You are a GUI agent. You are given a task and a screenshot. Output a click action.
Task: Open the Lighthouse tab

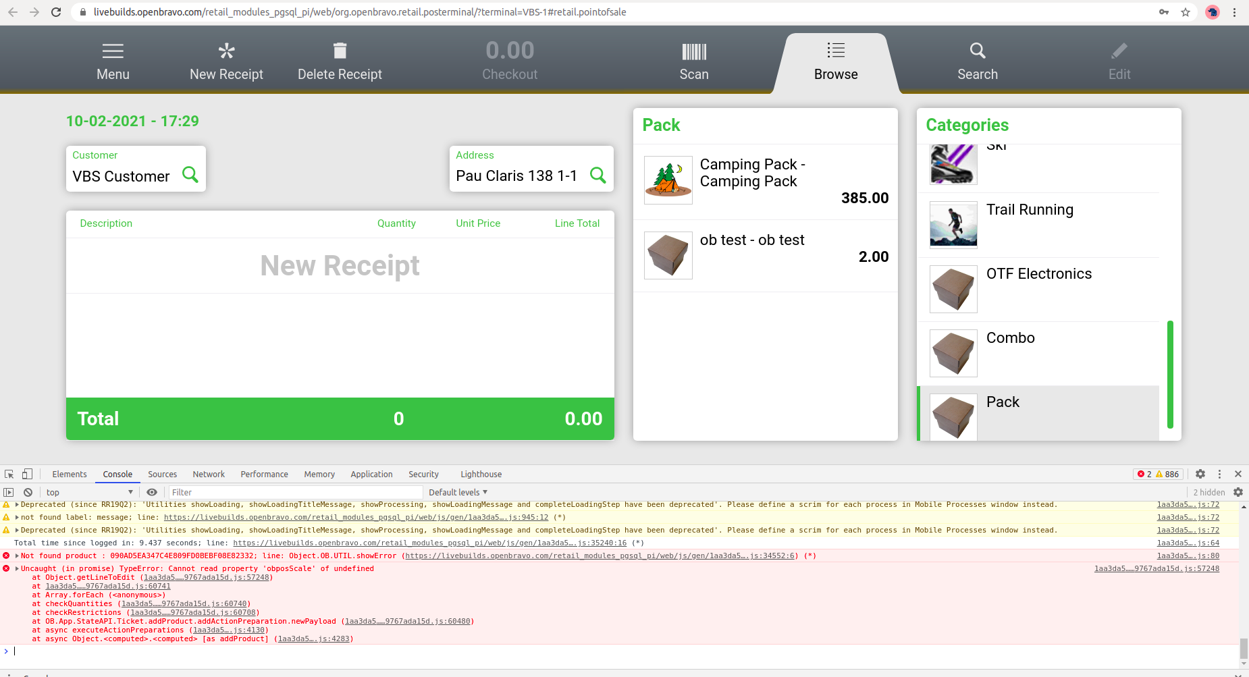[481, 475]
